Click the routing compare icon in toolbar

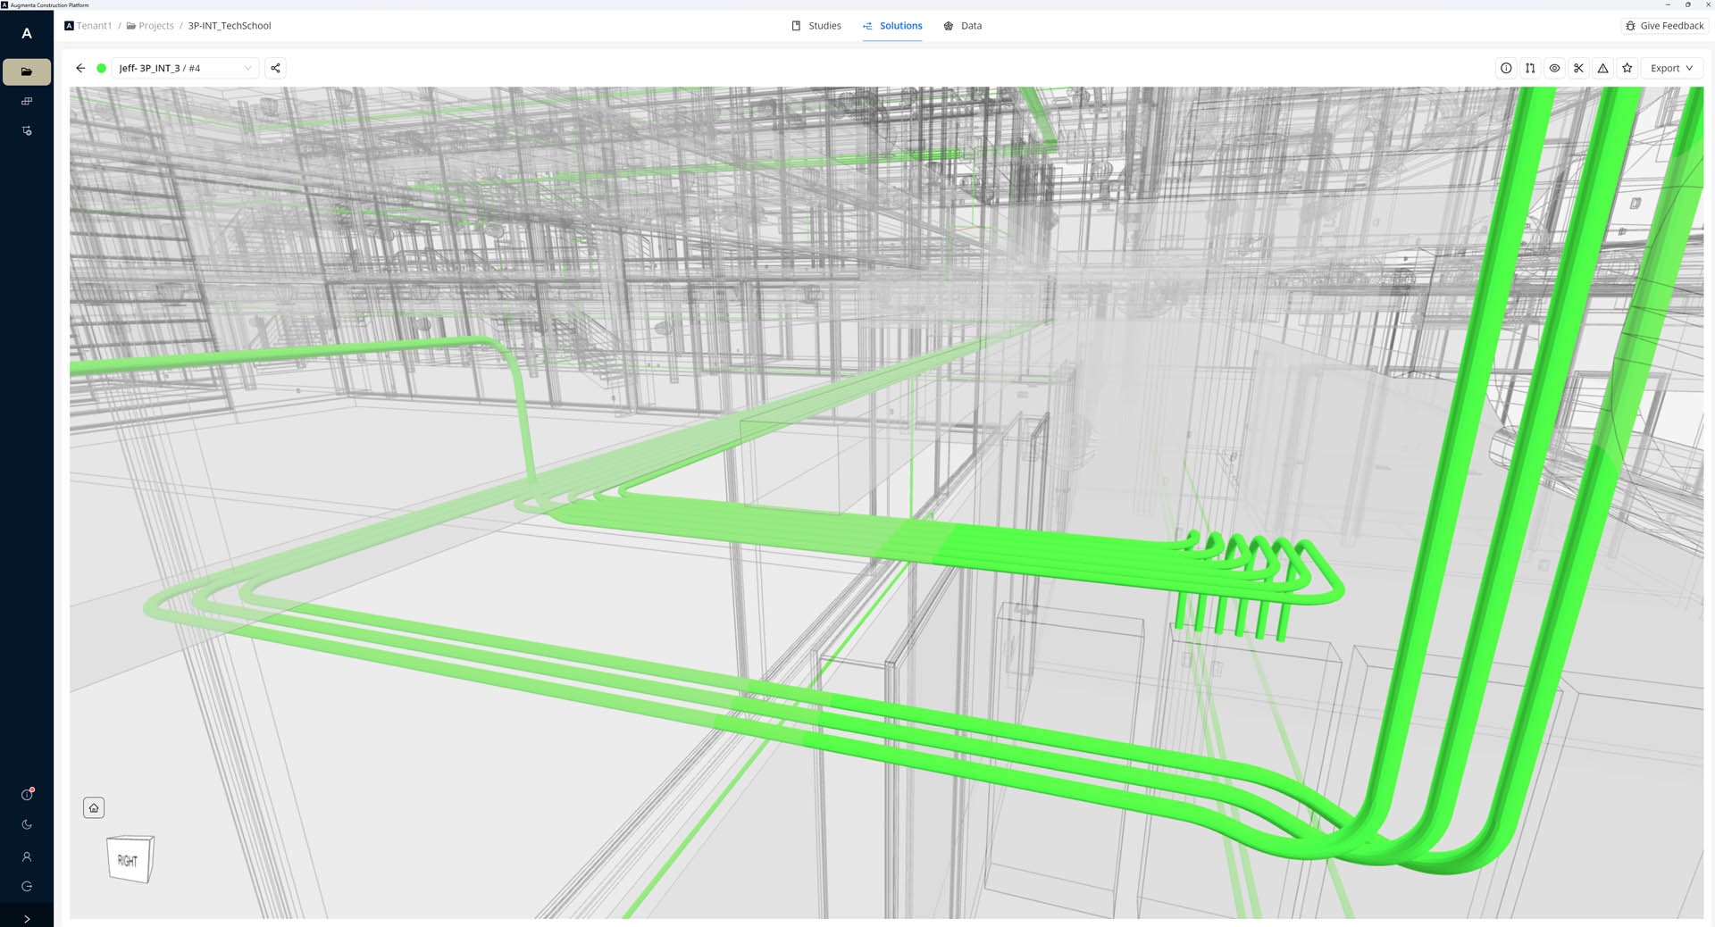click(1530, 68)
